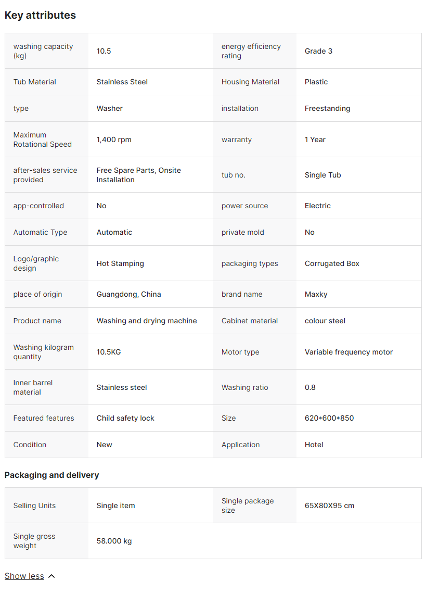The width and height of the screenshot is (426, 594).
Task: Select the 1,400 rpm value
Action: pos(114,140)
